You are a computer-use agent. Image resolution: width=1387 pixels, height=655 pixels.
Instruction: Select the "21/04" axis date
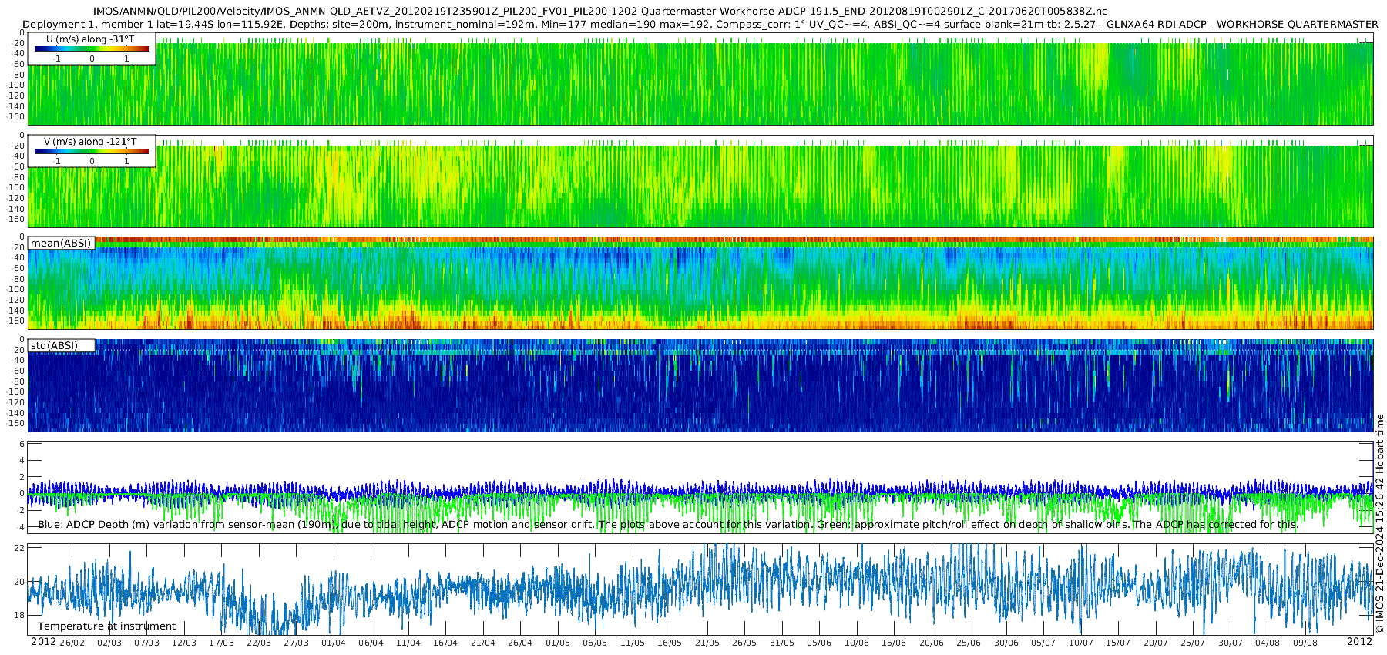[x=483, y=643]
